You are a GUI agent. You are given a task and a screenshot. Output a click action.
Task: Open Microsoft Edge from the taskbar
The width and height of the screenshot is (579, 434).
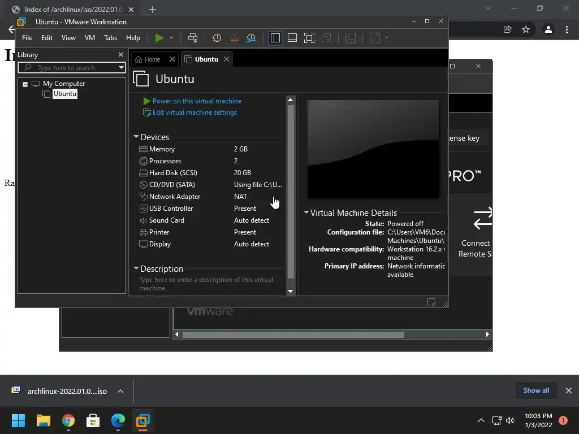[x=118, y=420]
